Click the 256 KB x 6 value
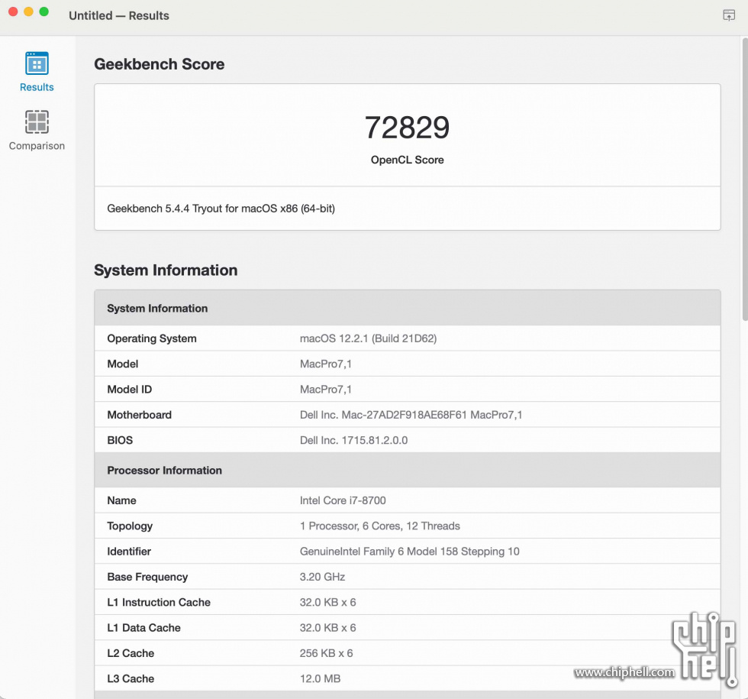Image resolution: width=748 pixels, height=699 pixels. tap(327, 653)
